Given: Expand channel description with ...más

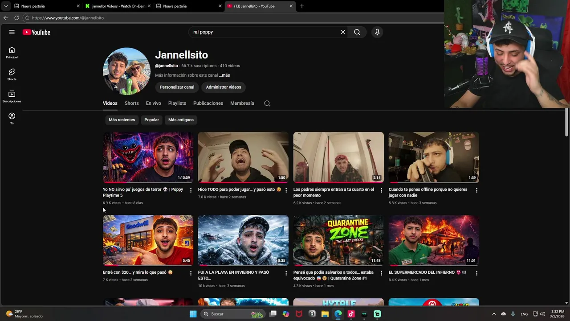Looking at the screenshot, I should point(224,75).
